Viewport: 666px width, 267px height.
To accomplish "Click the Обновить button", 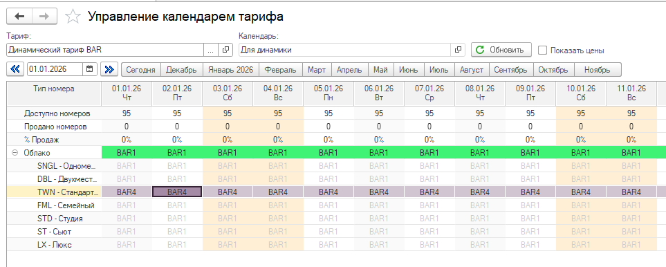I will (501, 50).
